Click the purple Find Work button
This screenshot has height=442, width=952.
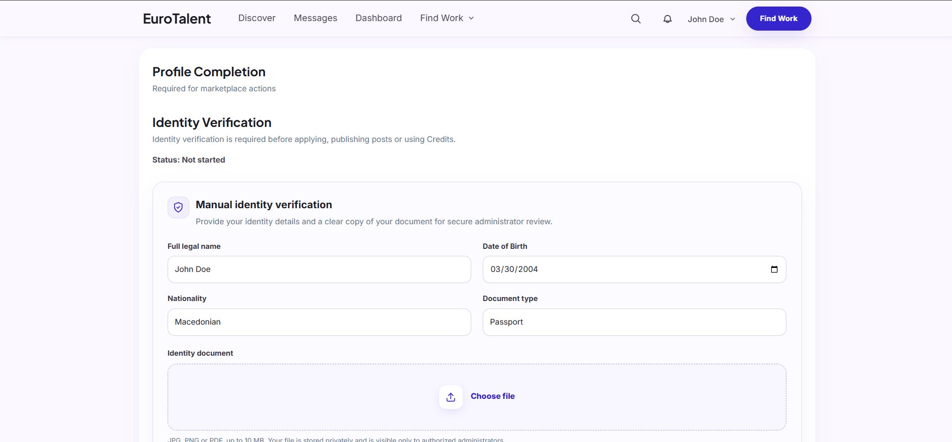click(x=779, y=19)
